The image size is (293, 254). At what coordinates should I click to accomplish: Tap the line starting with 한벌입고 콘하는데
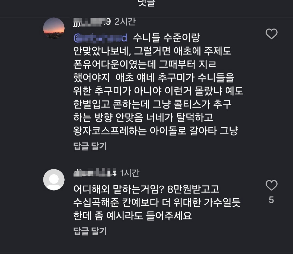coord(152,104)
